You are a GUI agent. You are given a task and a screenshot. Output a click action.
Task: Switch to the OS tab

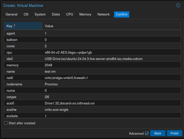coord(26,14)
